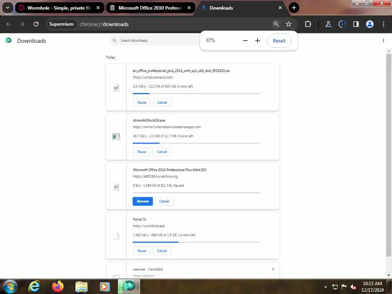
Task: Open the tab search dropdown arrow
Action: pos(8,8)
